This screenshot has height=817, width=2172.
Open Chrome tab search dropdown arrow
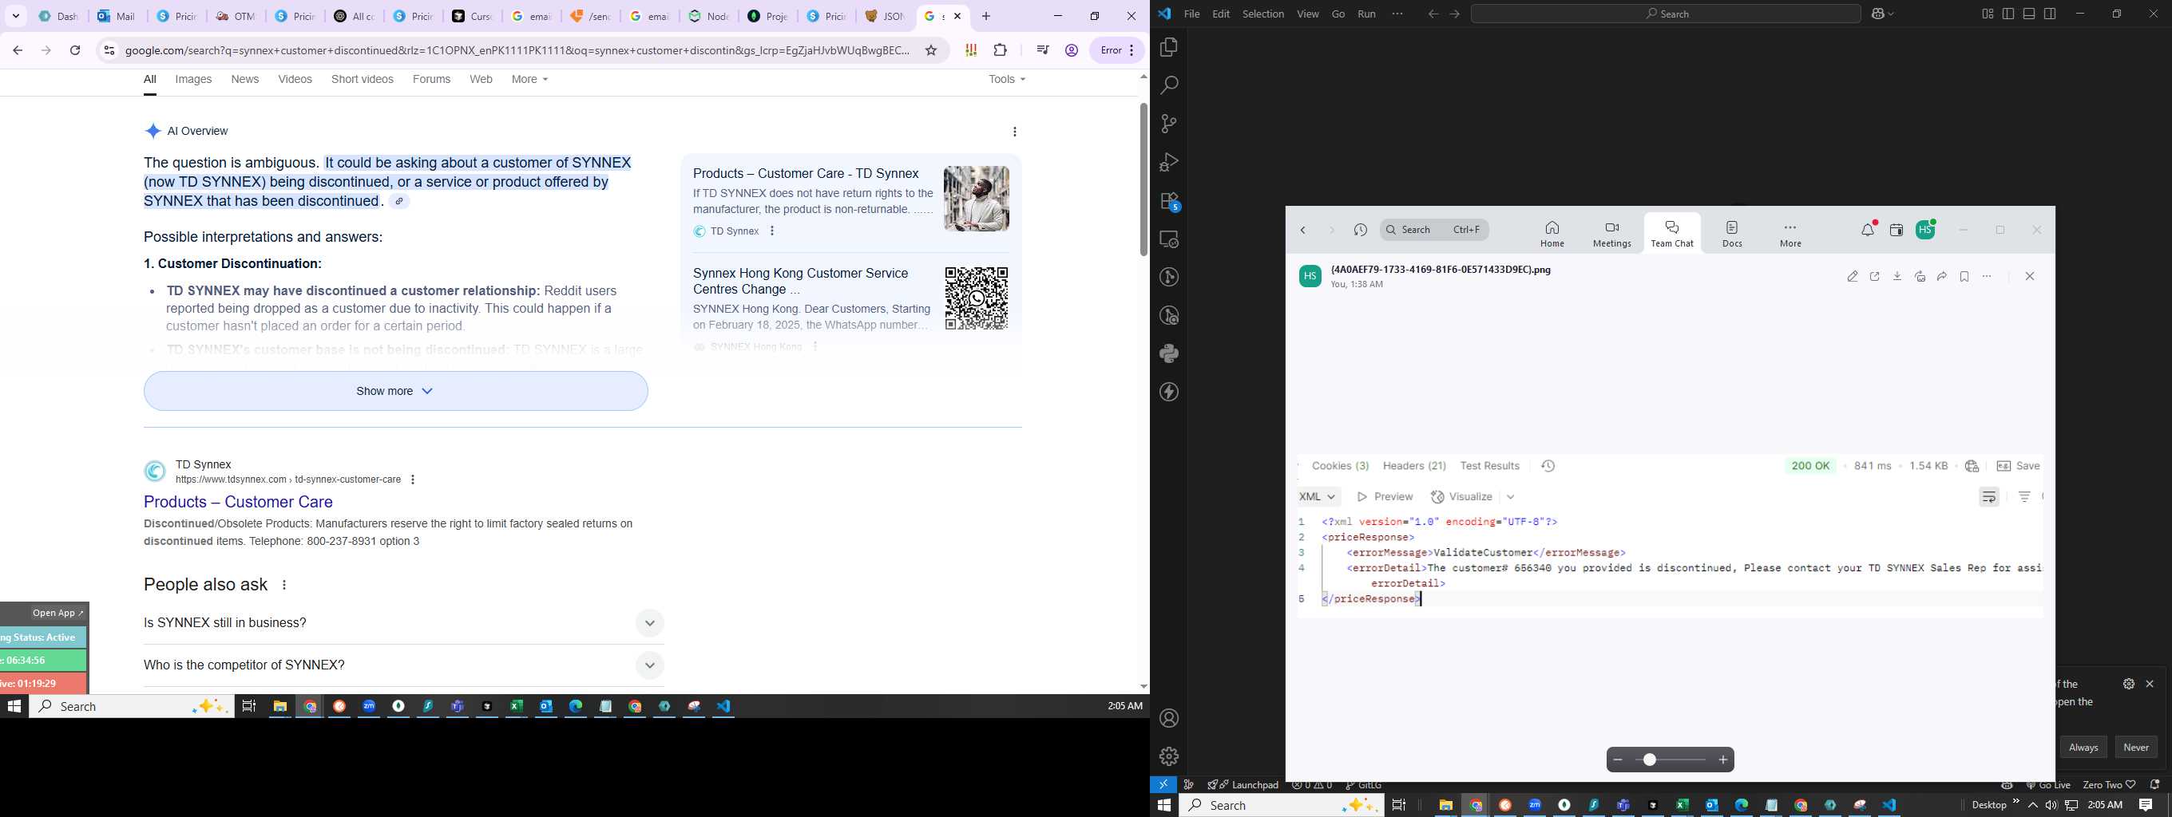click(16, 16)
